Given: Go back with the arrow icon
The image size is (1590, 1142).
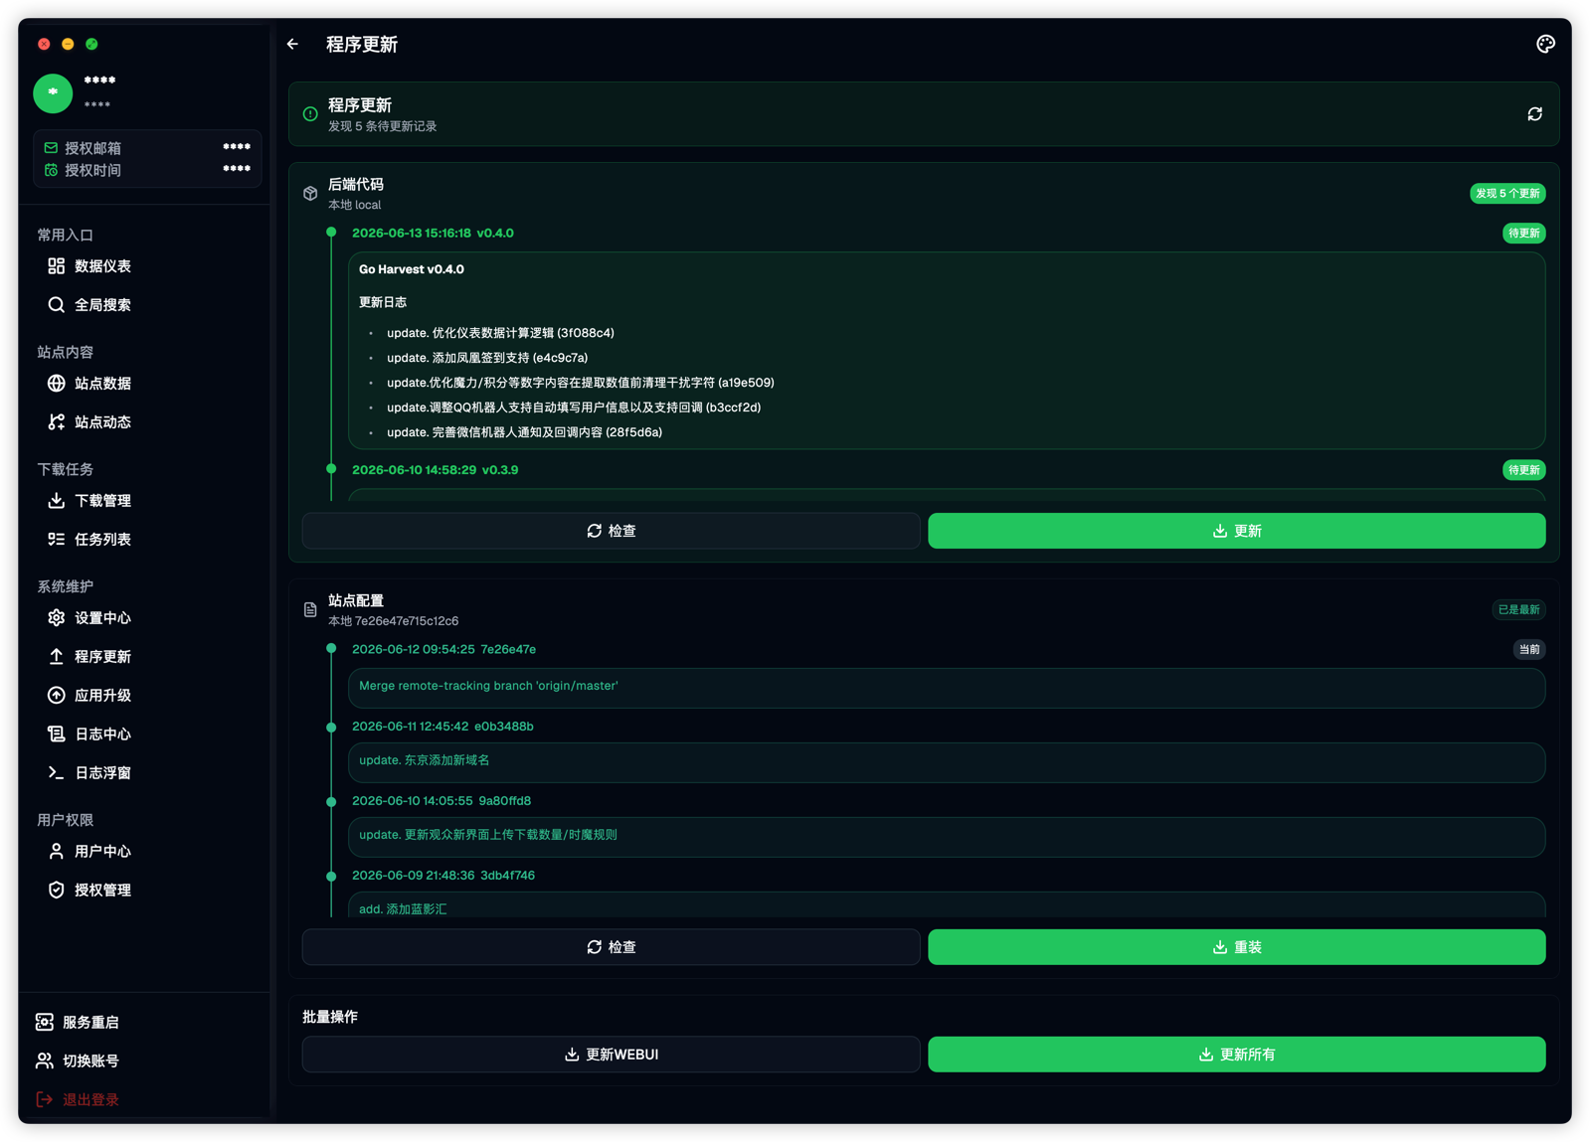Looking at the screenshot, I should point(293,44).
